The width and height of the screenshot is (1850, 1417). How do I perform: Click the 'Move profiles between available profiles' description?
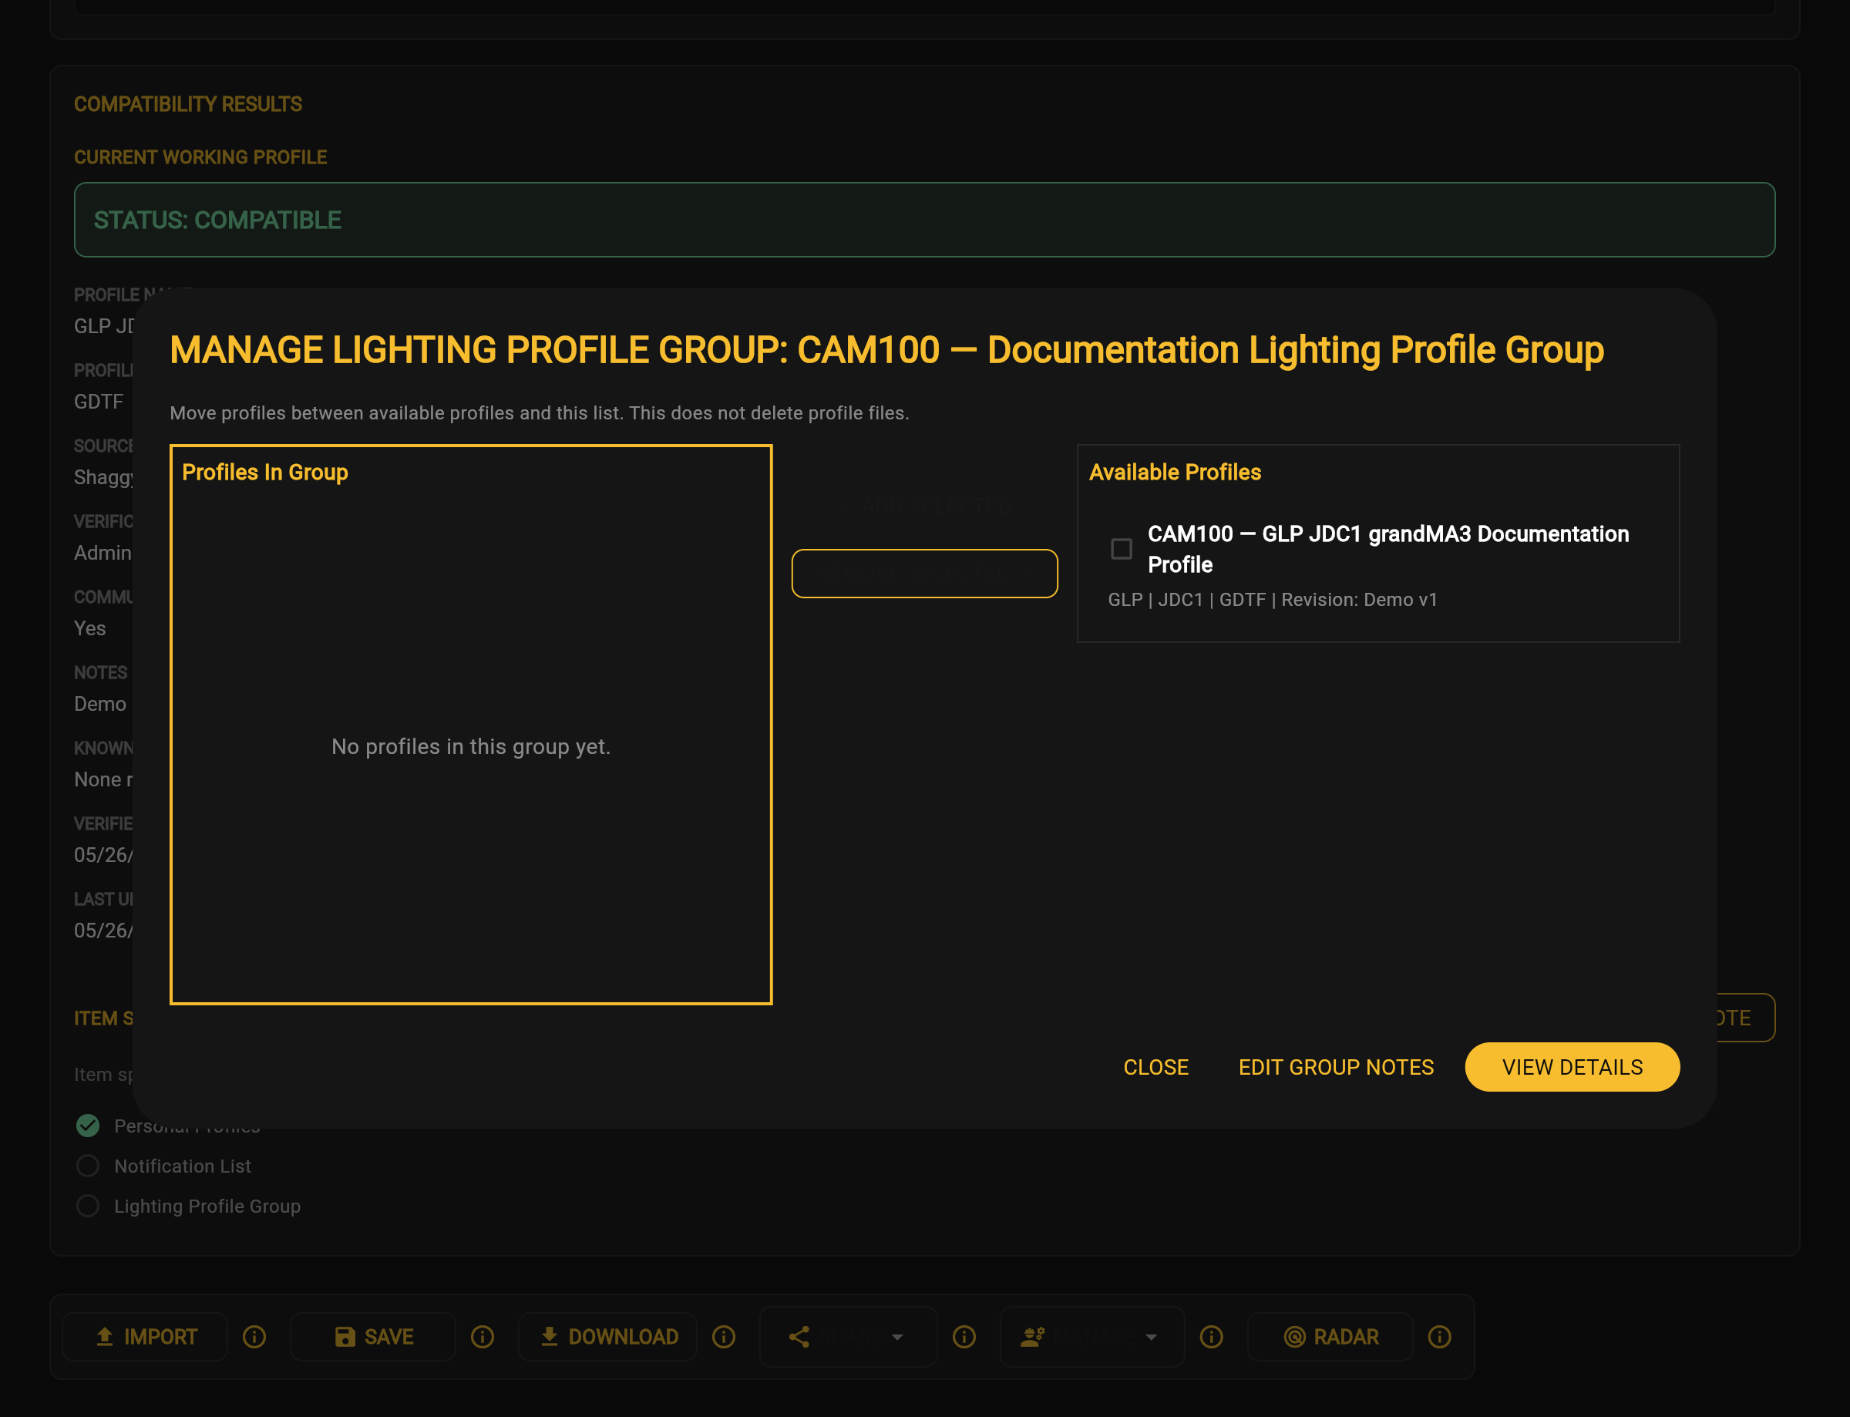(540, 413)
